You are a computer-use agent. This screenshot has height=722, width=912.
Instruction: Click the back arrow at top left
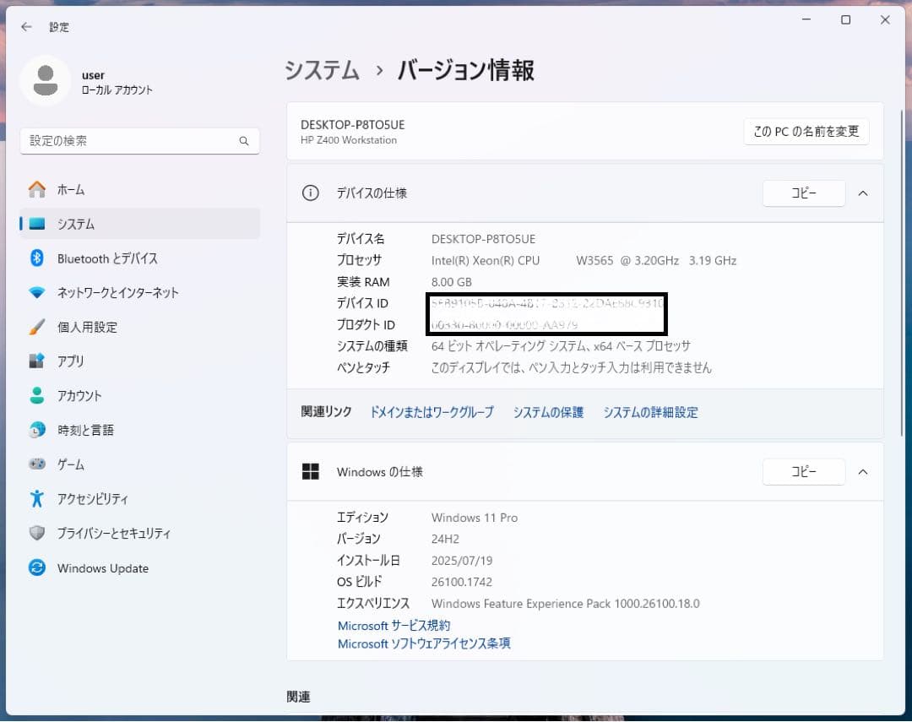[x=25, y=26]
